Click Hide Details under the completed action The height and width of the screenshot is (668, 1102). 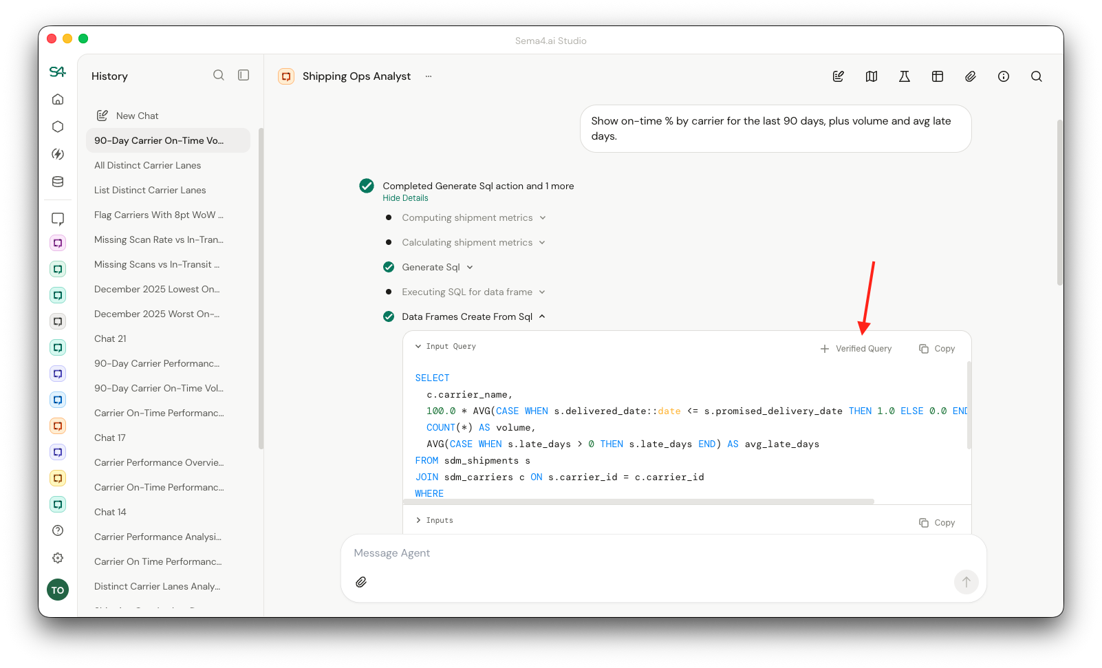click(x=405, y=197)
